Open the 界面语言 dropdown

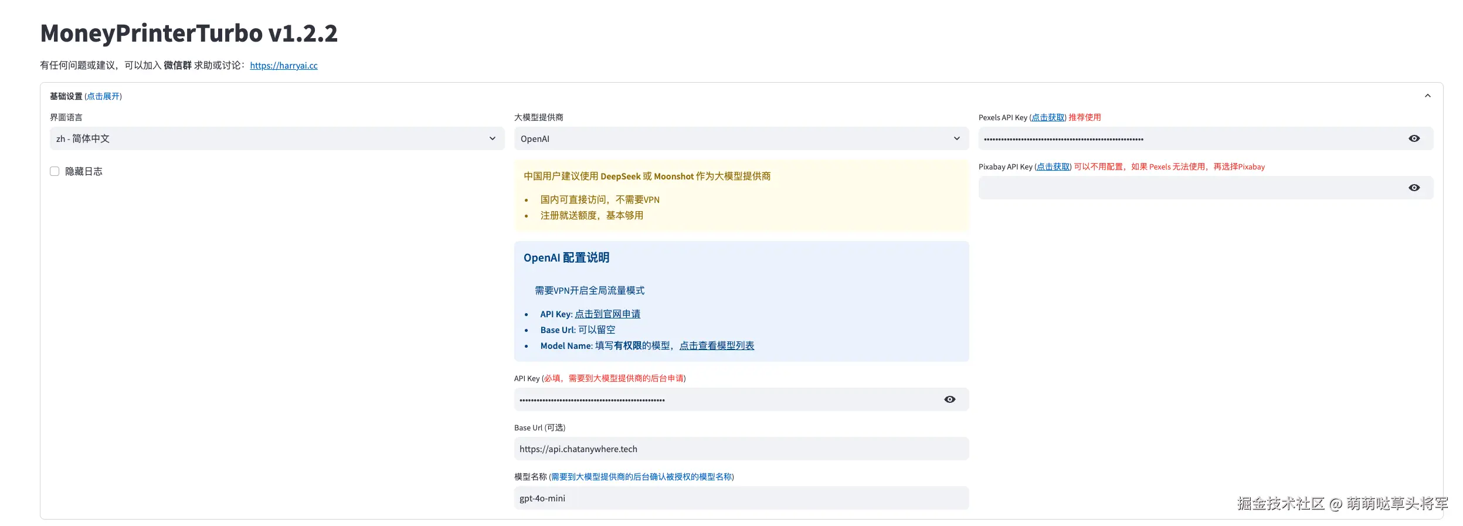277,138
